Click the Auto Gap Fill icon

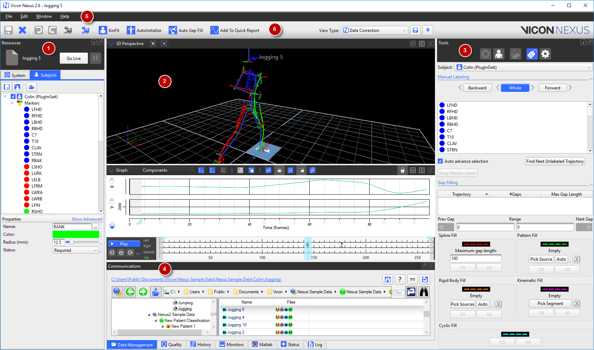point(173,30)
